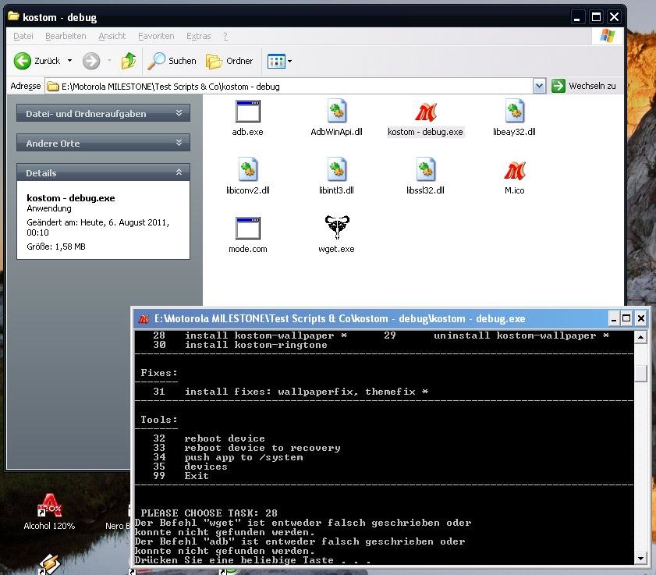Open the Zurück history dropdown arrow
This screenshot has width=656, height=575.
pos(70,61)
